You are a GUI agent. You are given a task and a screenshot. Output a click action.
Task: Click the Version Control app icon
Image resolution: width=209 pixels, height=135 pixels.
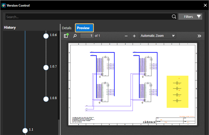pyautogui.click(x=4, y=5)
